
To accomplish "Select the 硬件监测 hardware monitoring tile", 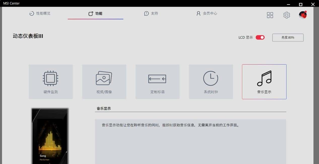I will pos(51,82).
